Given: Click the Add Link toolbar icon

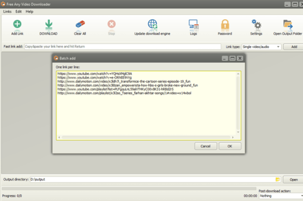Looking at the screenshot, I should [17, 24].
